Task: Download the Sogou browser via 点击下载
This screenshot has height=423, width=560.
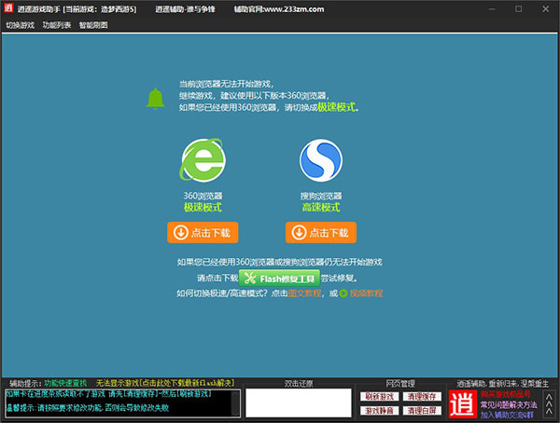Action: click(x=322, y=232)
